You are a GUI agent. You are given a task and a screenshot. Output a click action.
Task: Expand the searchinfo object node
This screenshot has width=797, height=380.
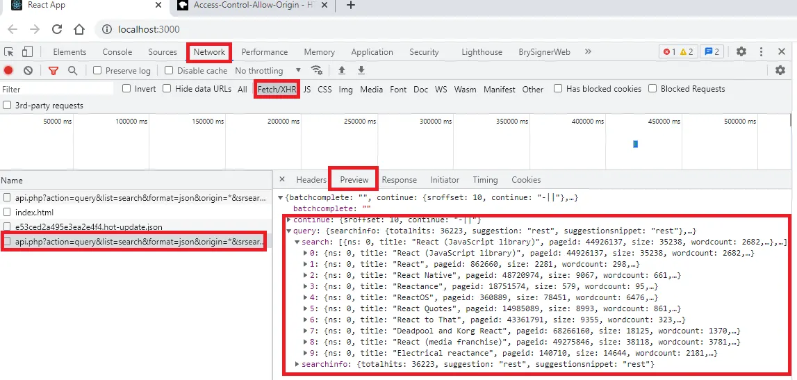coord(297,364)
